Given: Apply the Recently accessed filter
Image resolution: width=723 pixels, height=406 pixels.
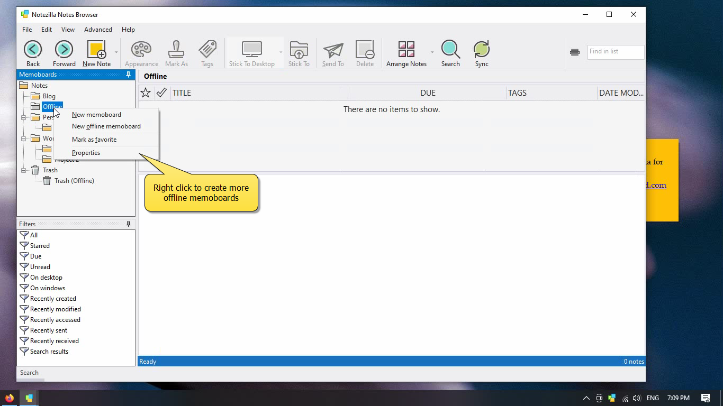Looking at the screenshot, I should click(x=55, y=320).
